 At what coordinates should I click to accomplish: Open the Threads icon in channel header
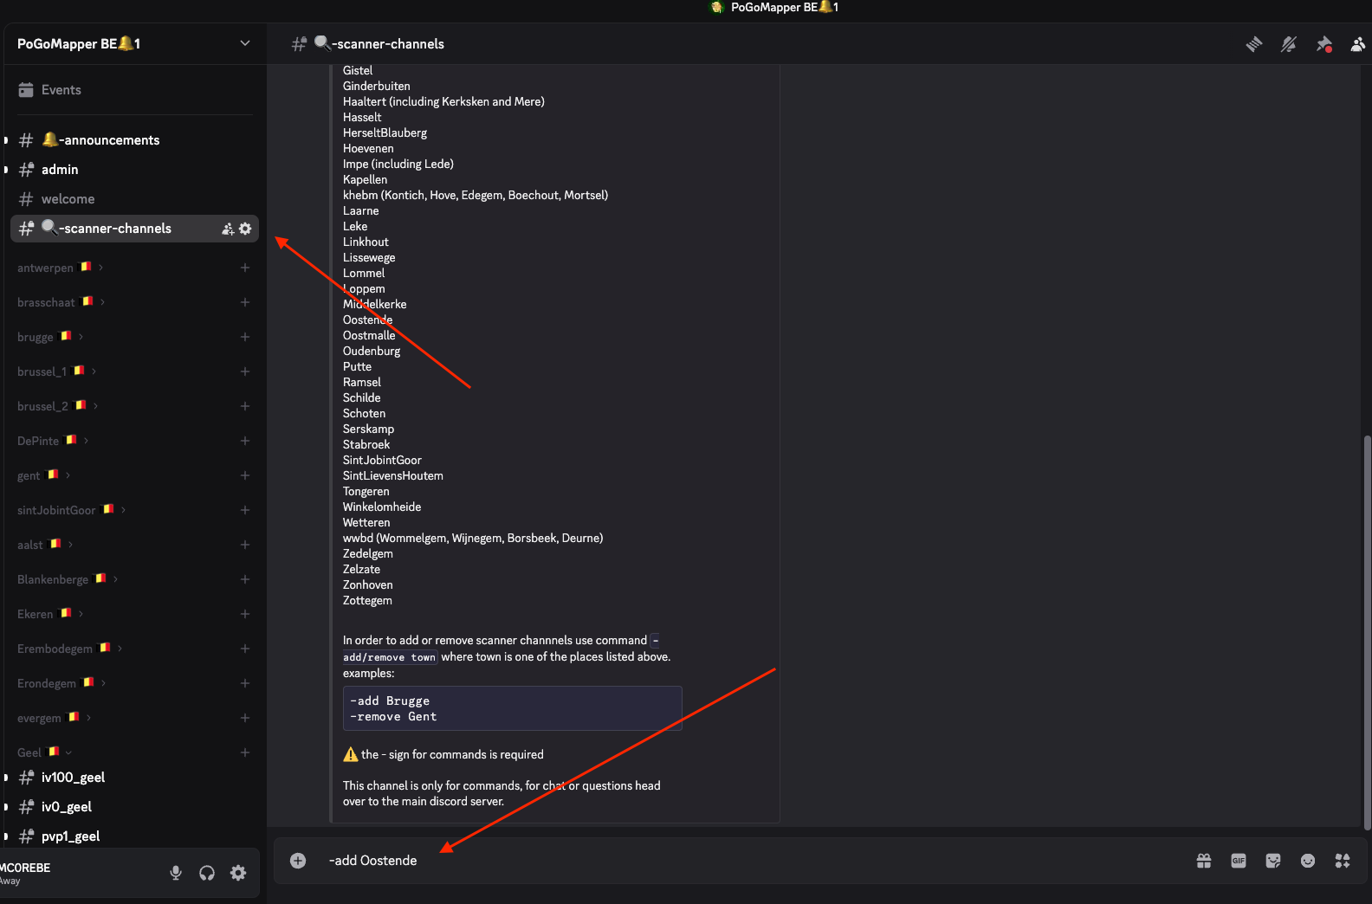(x=1254, y=44)
